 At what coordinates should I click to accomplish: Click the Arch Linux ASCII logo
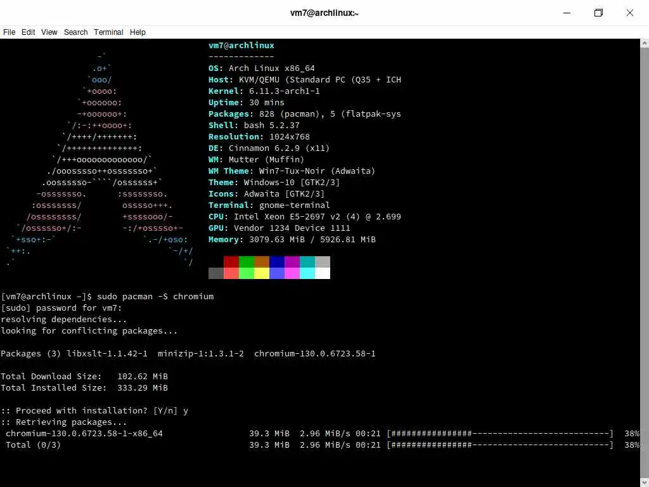coord(100,159)
